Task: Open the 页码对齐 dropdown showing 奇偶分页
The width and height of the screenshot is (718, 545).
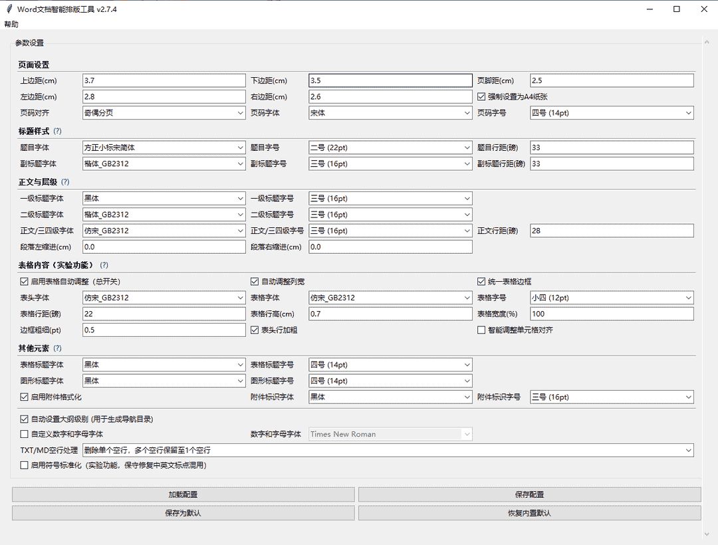Action: [164, 112]
